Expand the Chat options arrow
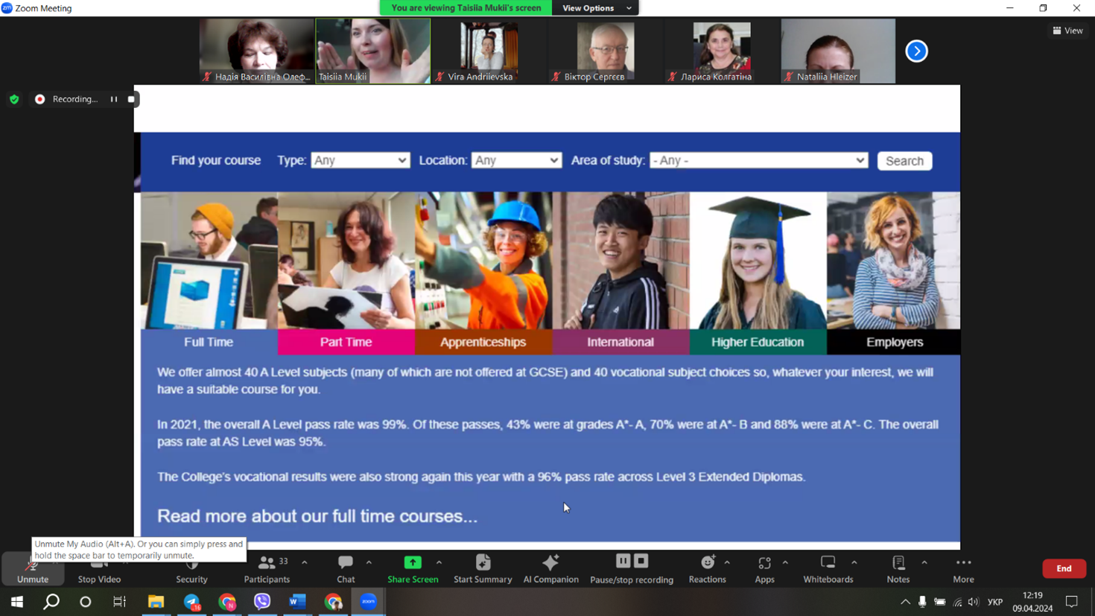The width and height of the screenshot is (1095, 616). point(369,563)
